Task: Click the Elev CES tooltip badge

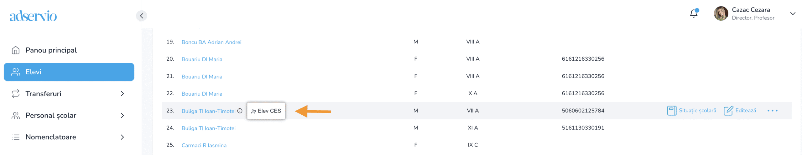Action: click(266, 111)
